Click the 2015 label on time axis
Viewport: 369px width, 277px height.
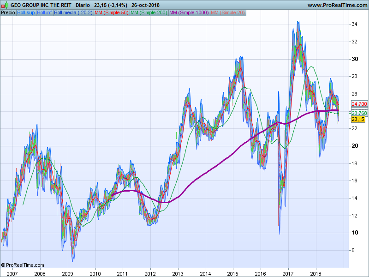pos(233,274)
